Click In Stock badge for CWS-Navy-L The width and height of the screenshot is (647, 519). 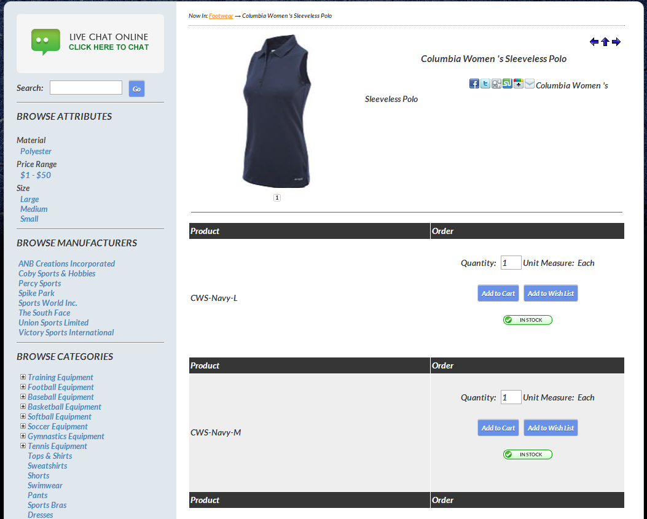(x=527, y=320)
